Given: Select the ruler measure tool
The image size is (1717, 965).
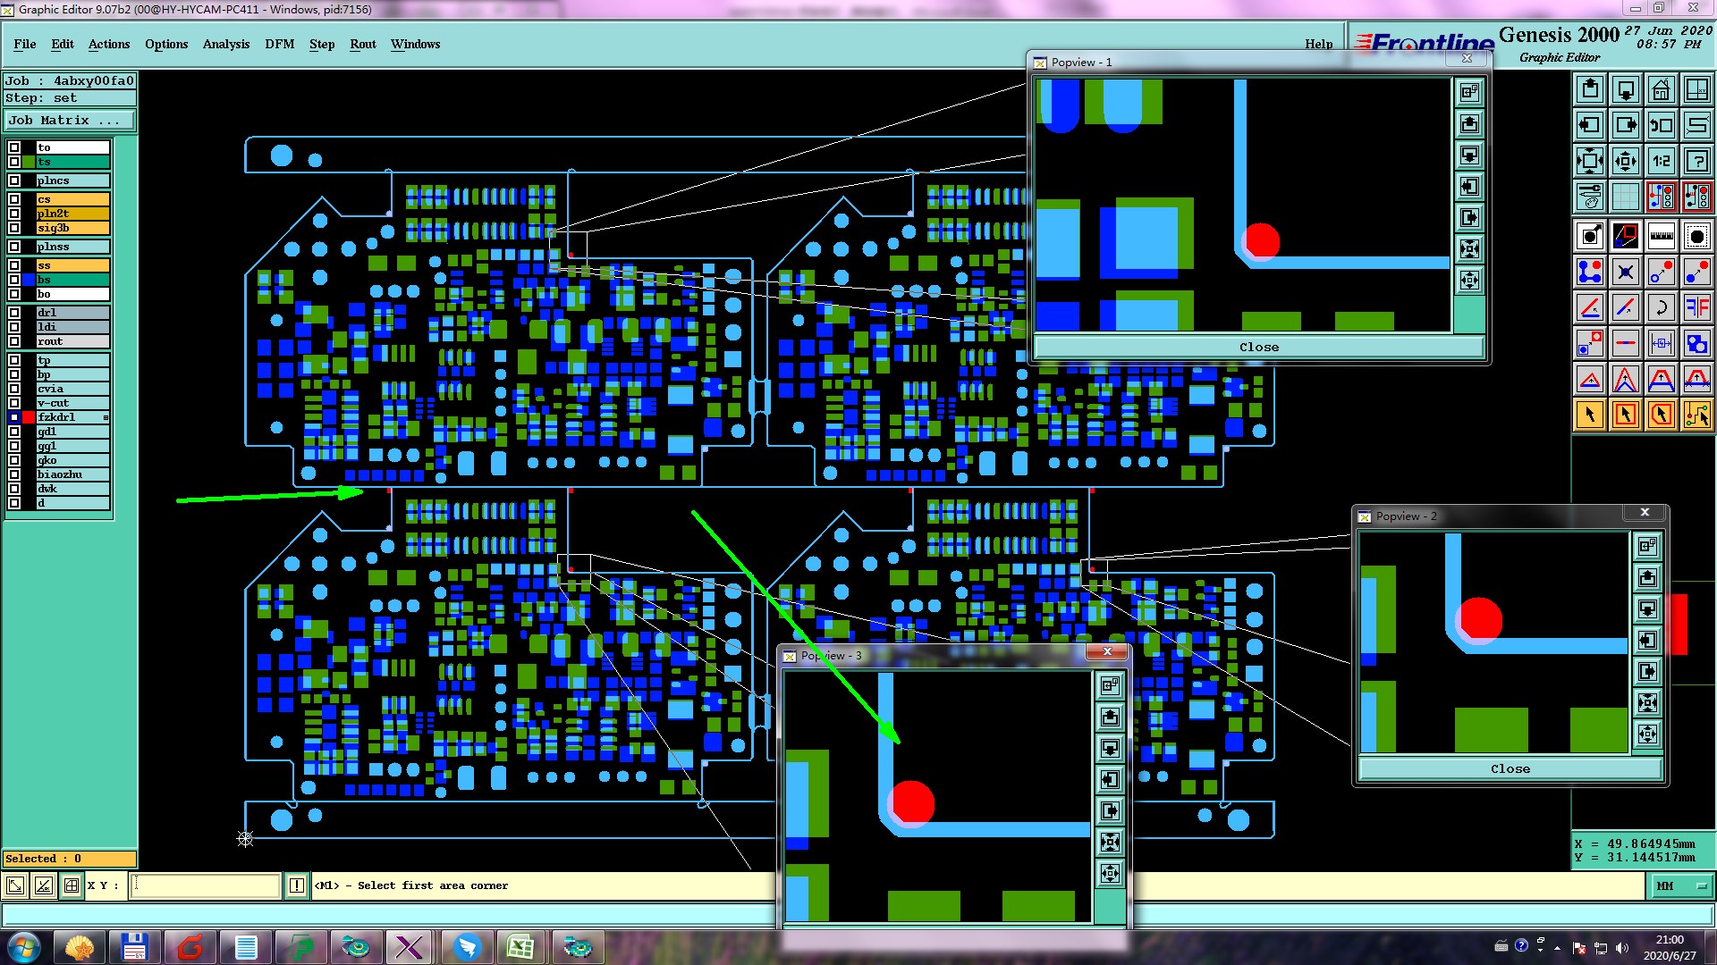Looking at the screenshot, I should click(1661, 236).
